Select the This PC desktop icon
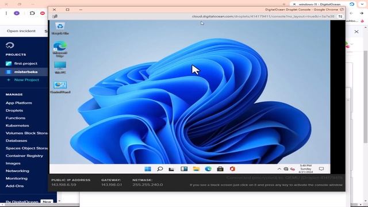 point(60,68)
